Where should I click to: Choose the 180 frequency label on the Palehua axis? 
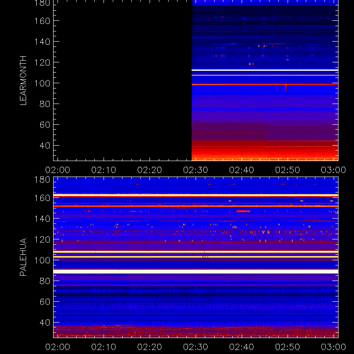(x=42, y=180)
